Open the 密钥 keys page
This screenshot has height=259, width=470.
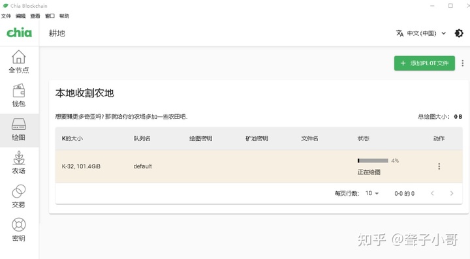(x=18, y=230)
